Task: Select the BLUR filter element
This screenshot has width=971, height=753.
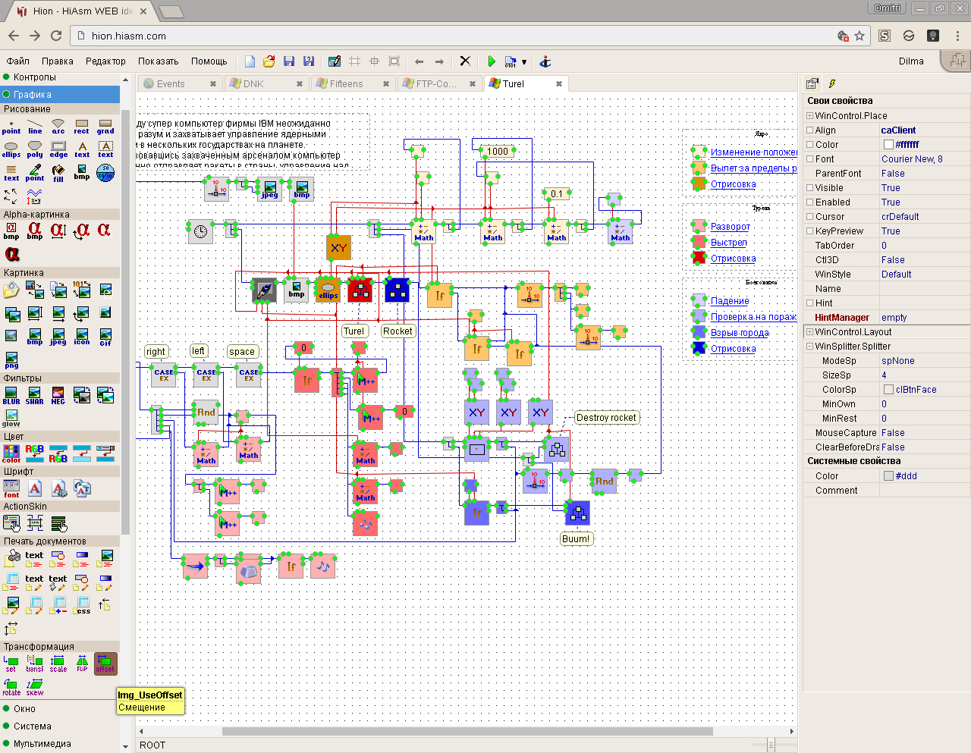Action: pyautogui.click(x=11, y=396)
